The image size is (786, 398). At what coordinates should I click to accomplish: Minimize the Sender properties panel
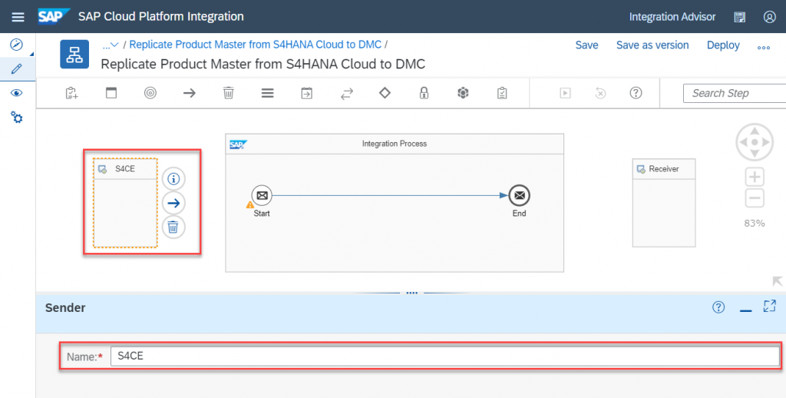point(745,310)
